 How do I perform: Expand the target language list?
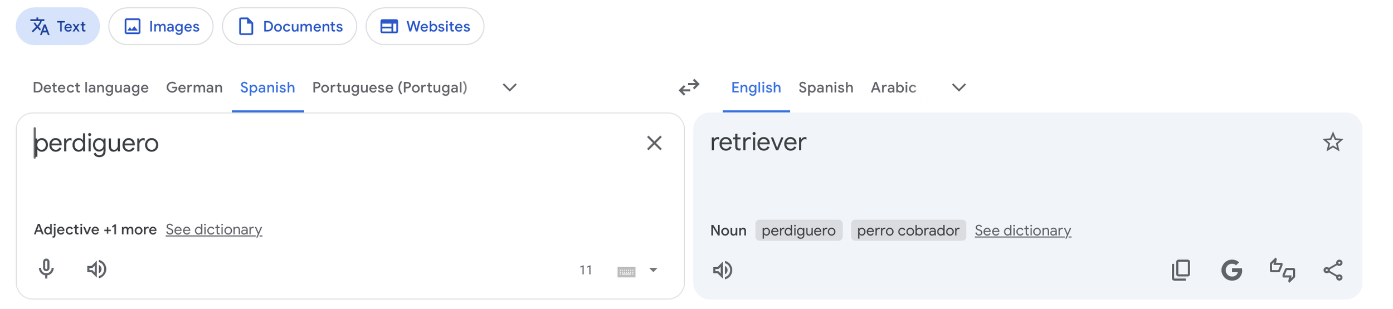pos(958,87)
